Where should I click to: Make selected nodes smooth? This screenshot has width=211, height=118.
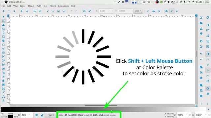coord(53,11)
